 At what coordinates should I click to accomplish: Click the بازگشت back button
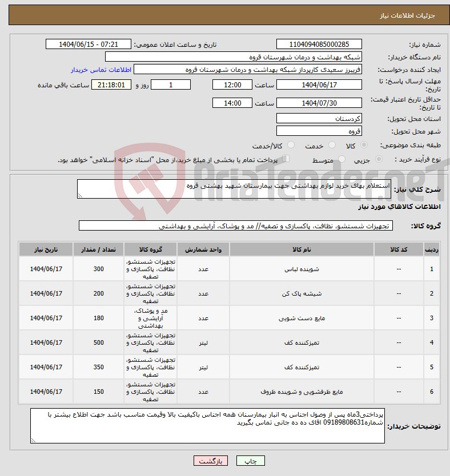click(x=210, y=461)
